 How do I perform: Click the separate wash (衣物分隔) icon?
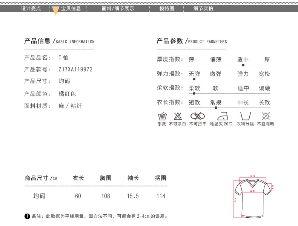click(246, 116)
